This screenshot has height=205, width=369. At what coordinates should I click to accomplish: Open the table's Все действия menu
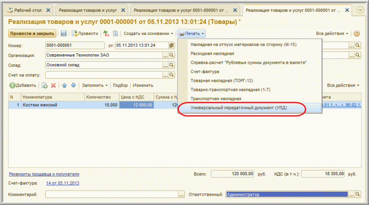343,85
